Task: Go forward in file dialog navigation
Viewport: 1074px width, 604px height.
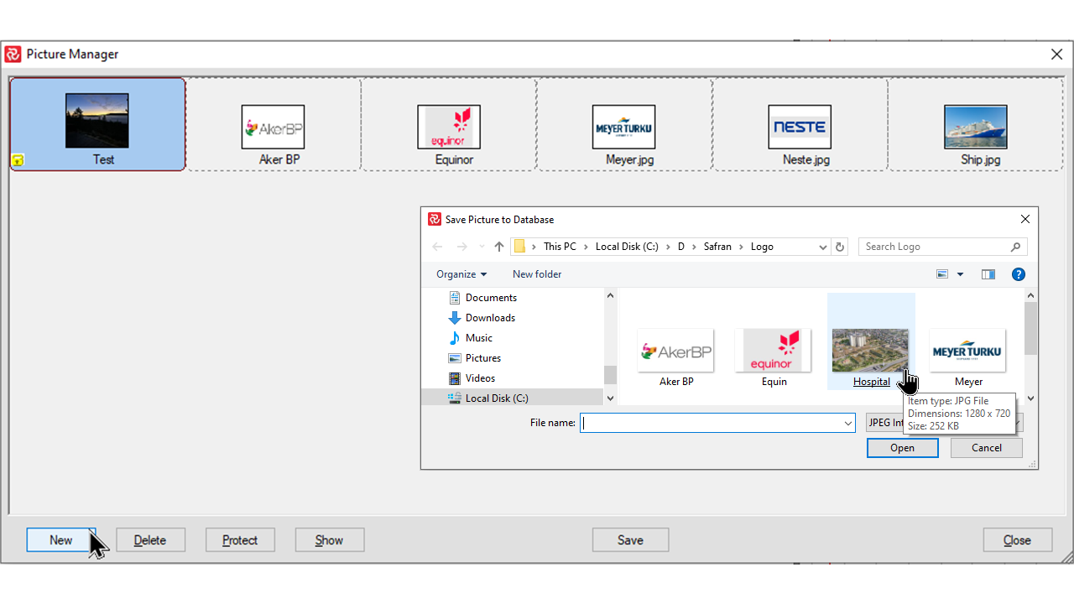Action: coord(461,247)
